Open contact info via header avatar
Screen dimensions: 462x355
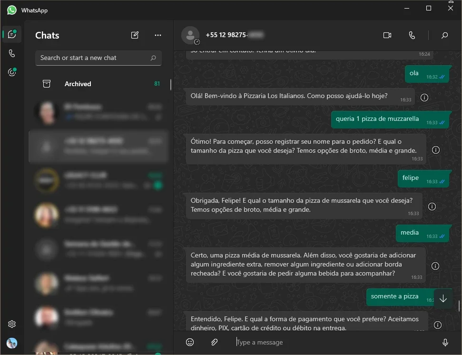190,35
